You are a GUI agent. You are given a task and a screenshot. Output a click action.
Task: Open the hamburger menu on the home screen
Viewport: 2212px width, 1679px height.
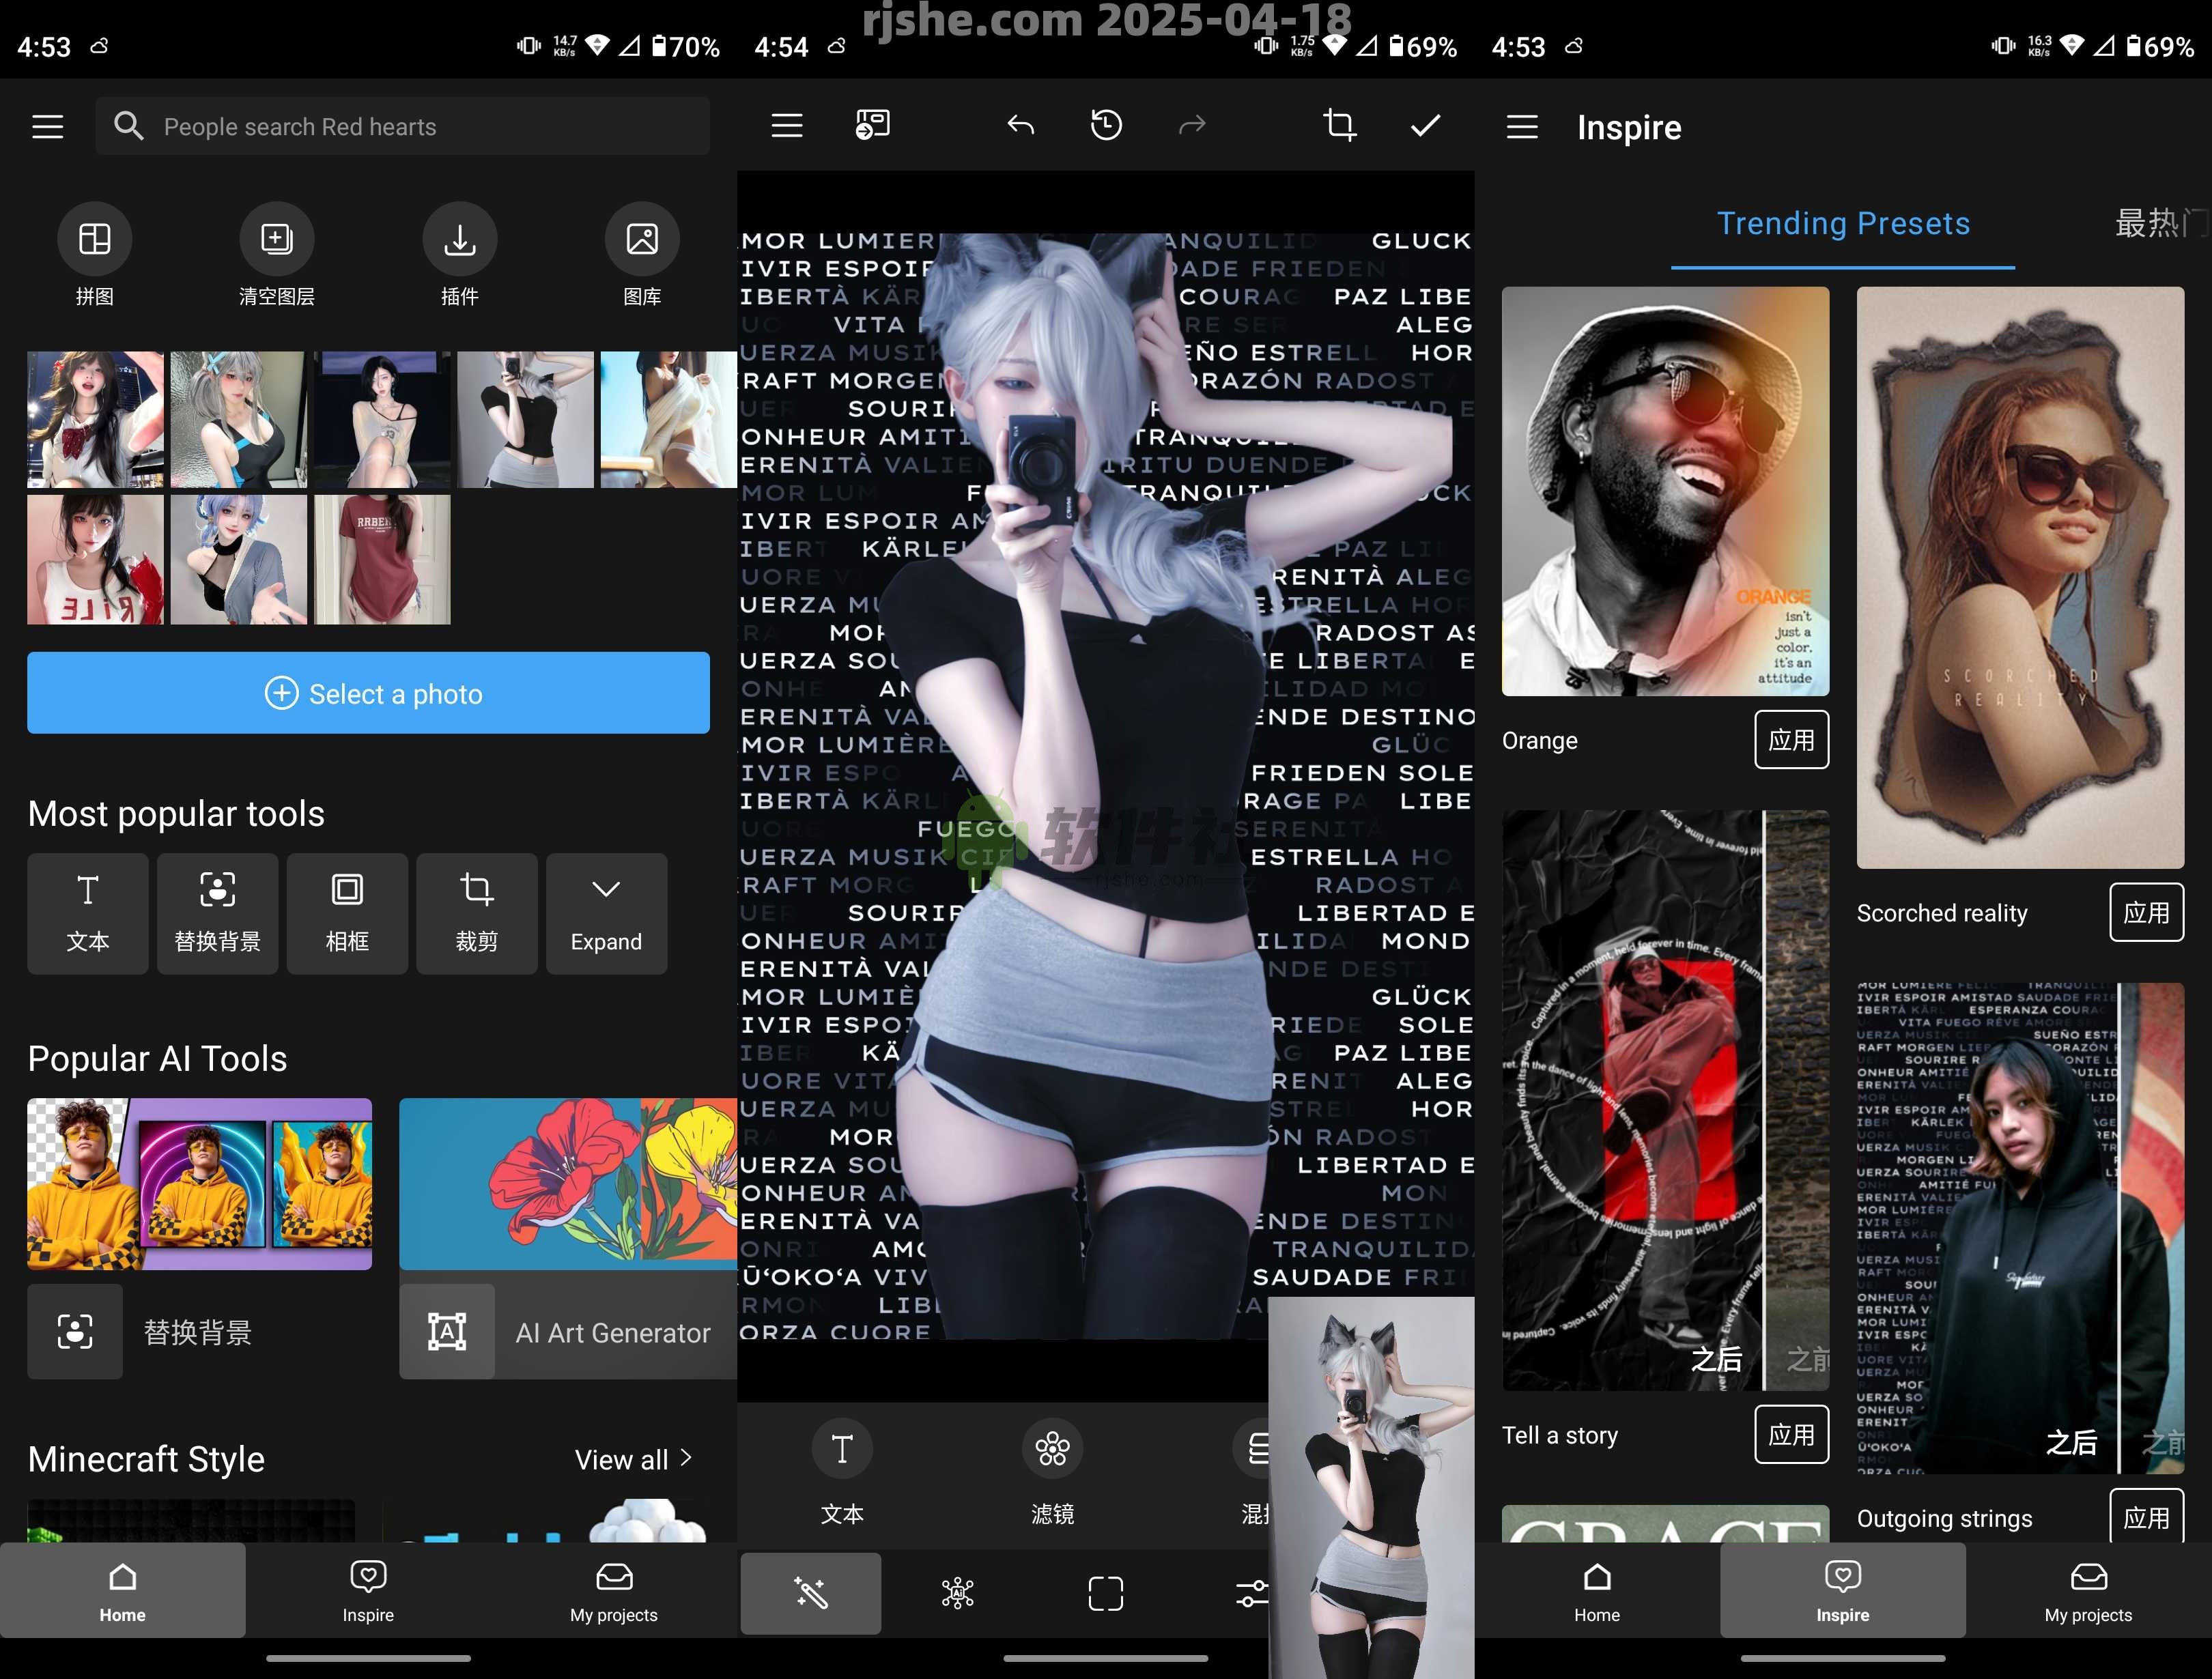(x=47, y=126)
